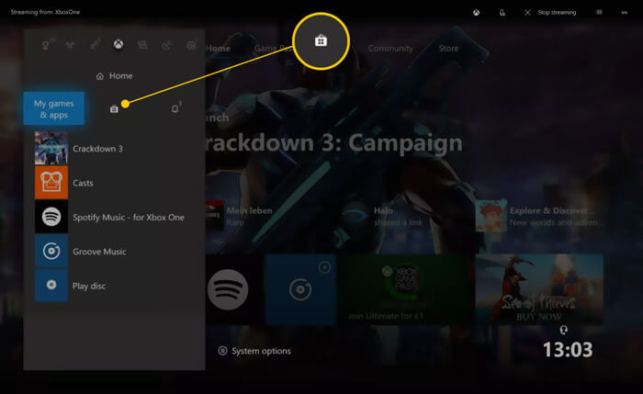Click the headset icon above the clock
The width and height of the screenshot is (643, 394).
tap(564, 330)
